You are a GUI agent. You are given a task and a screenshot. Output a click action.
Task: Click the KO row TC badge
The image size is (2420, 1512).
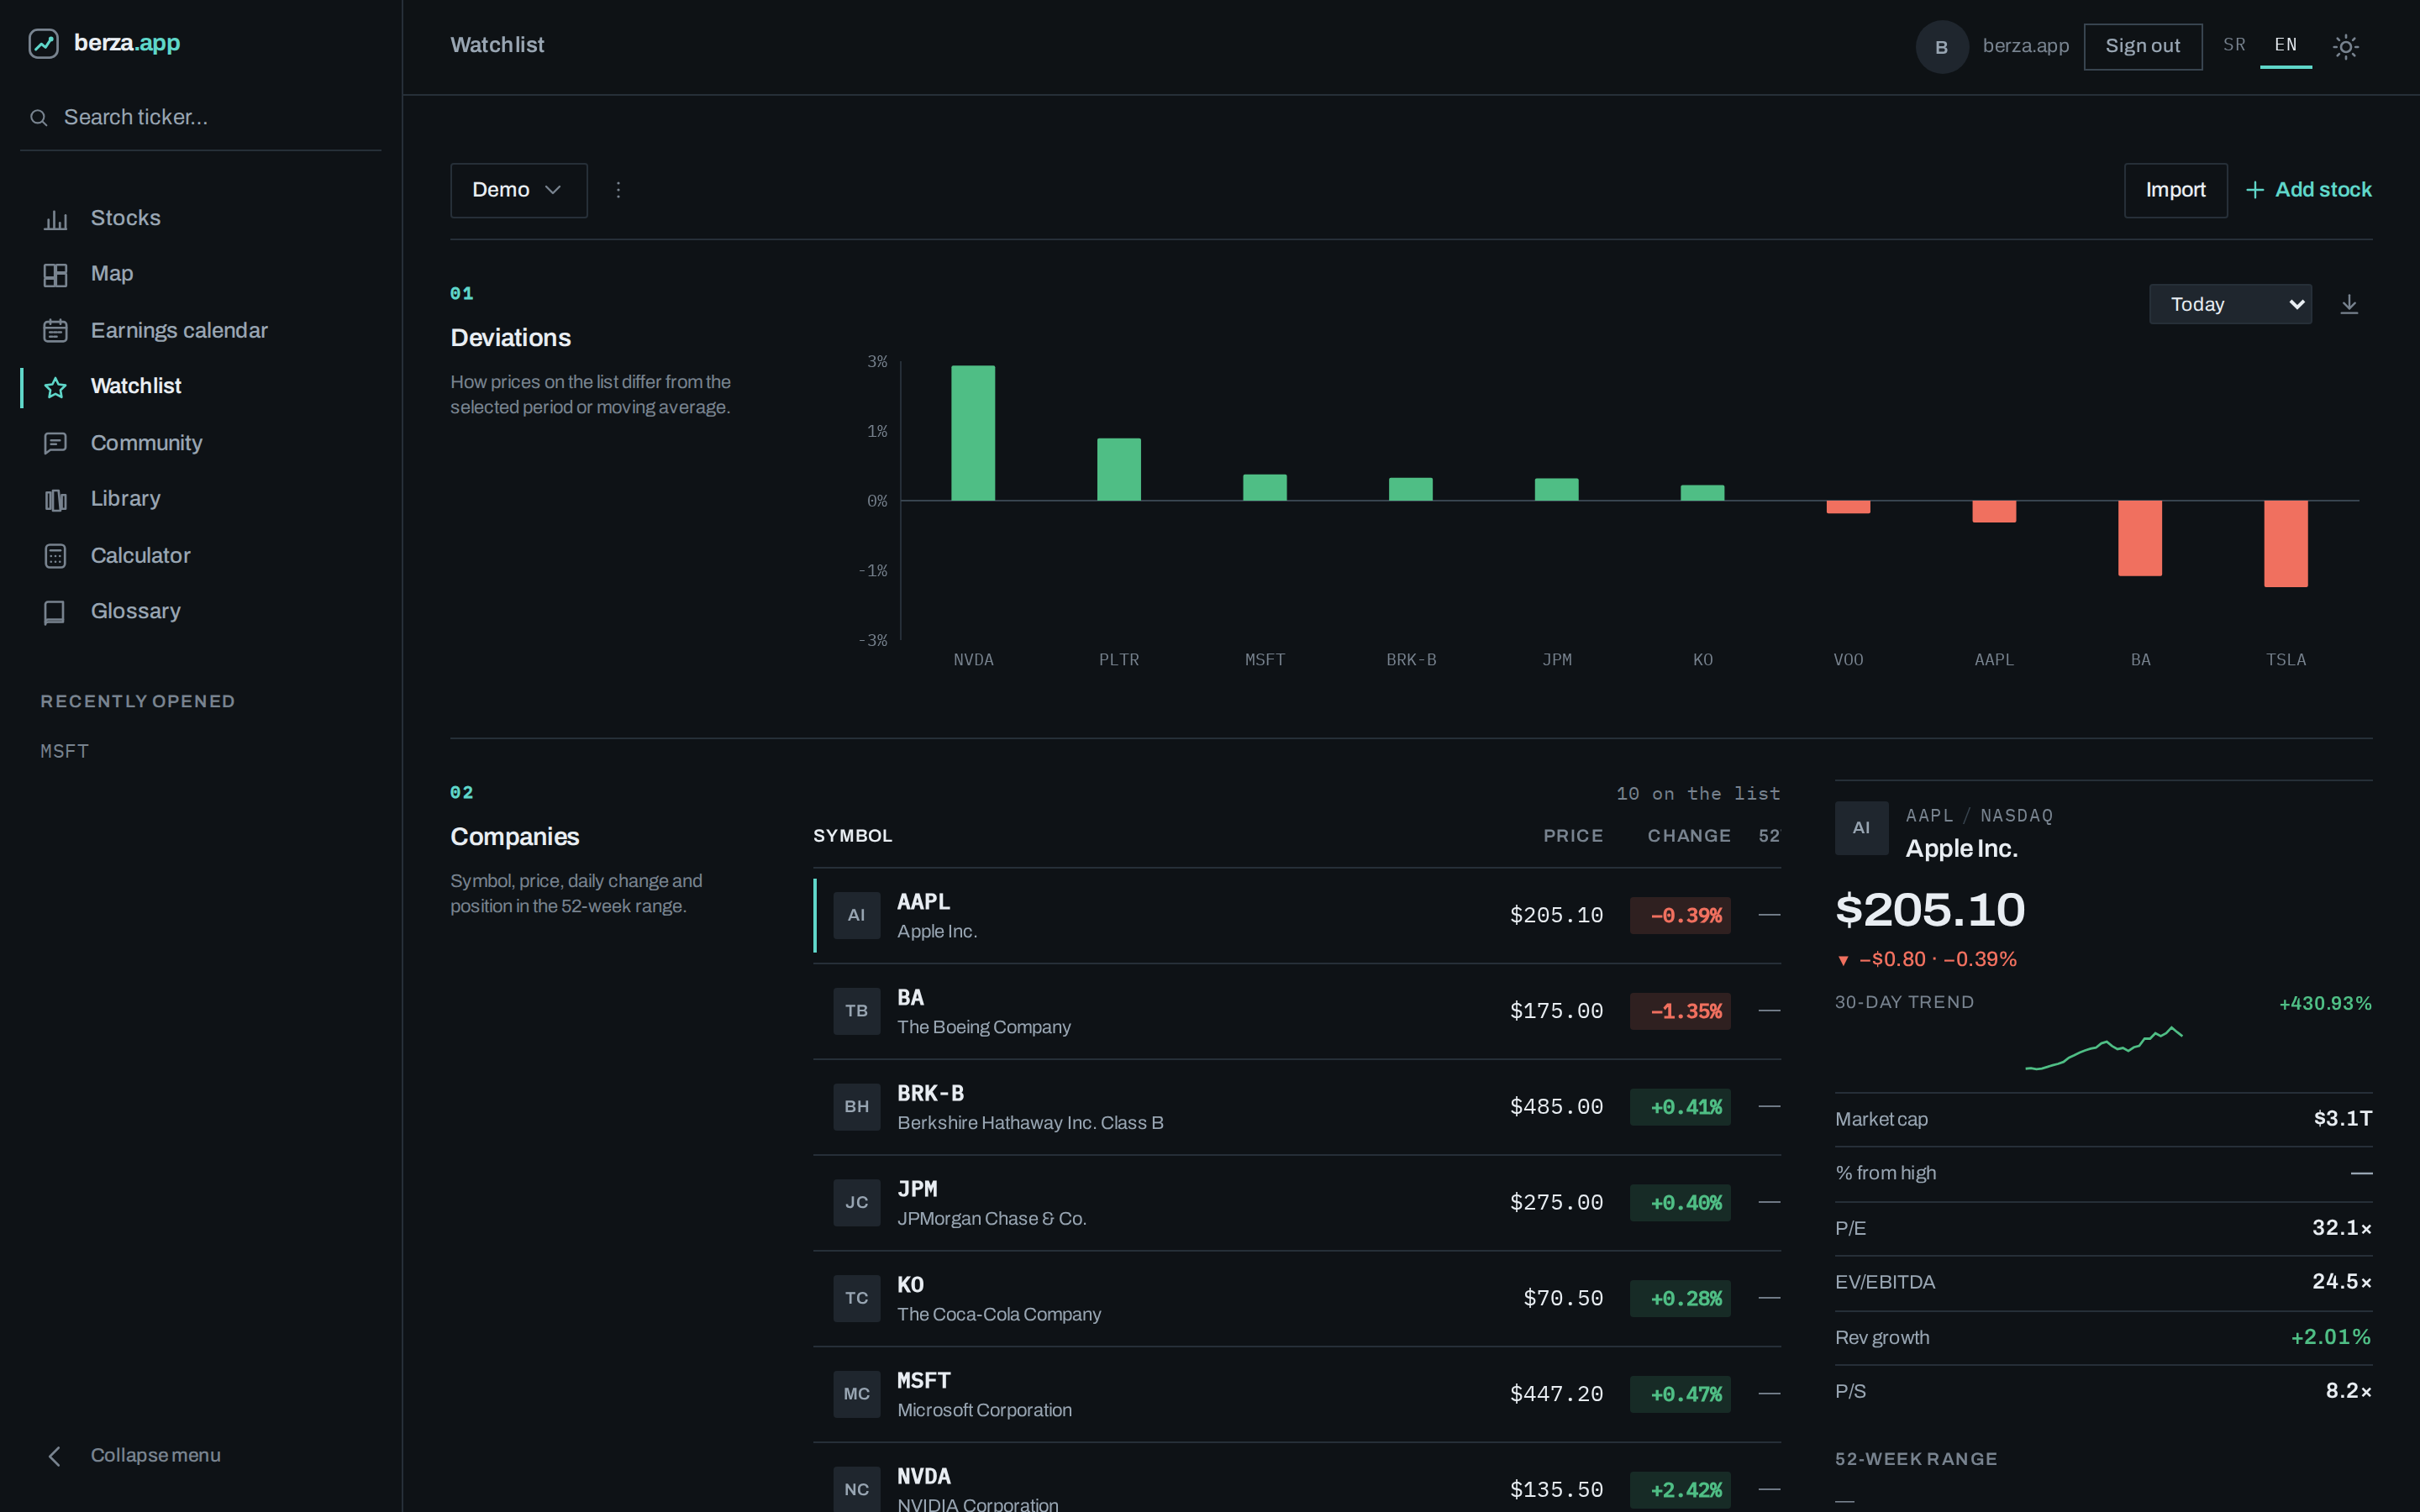[856, 1298]
